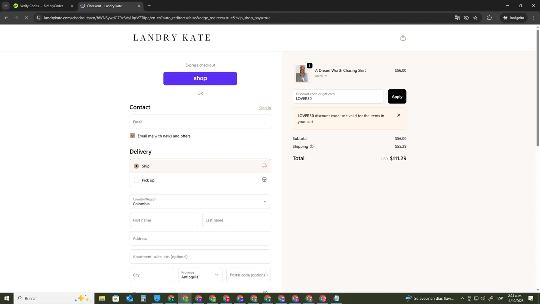Click the taskbar Buscar search box
The height and width of the screenshot is (304, 540).
[54, 298]
